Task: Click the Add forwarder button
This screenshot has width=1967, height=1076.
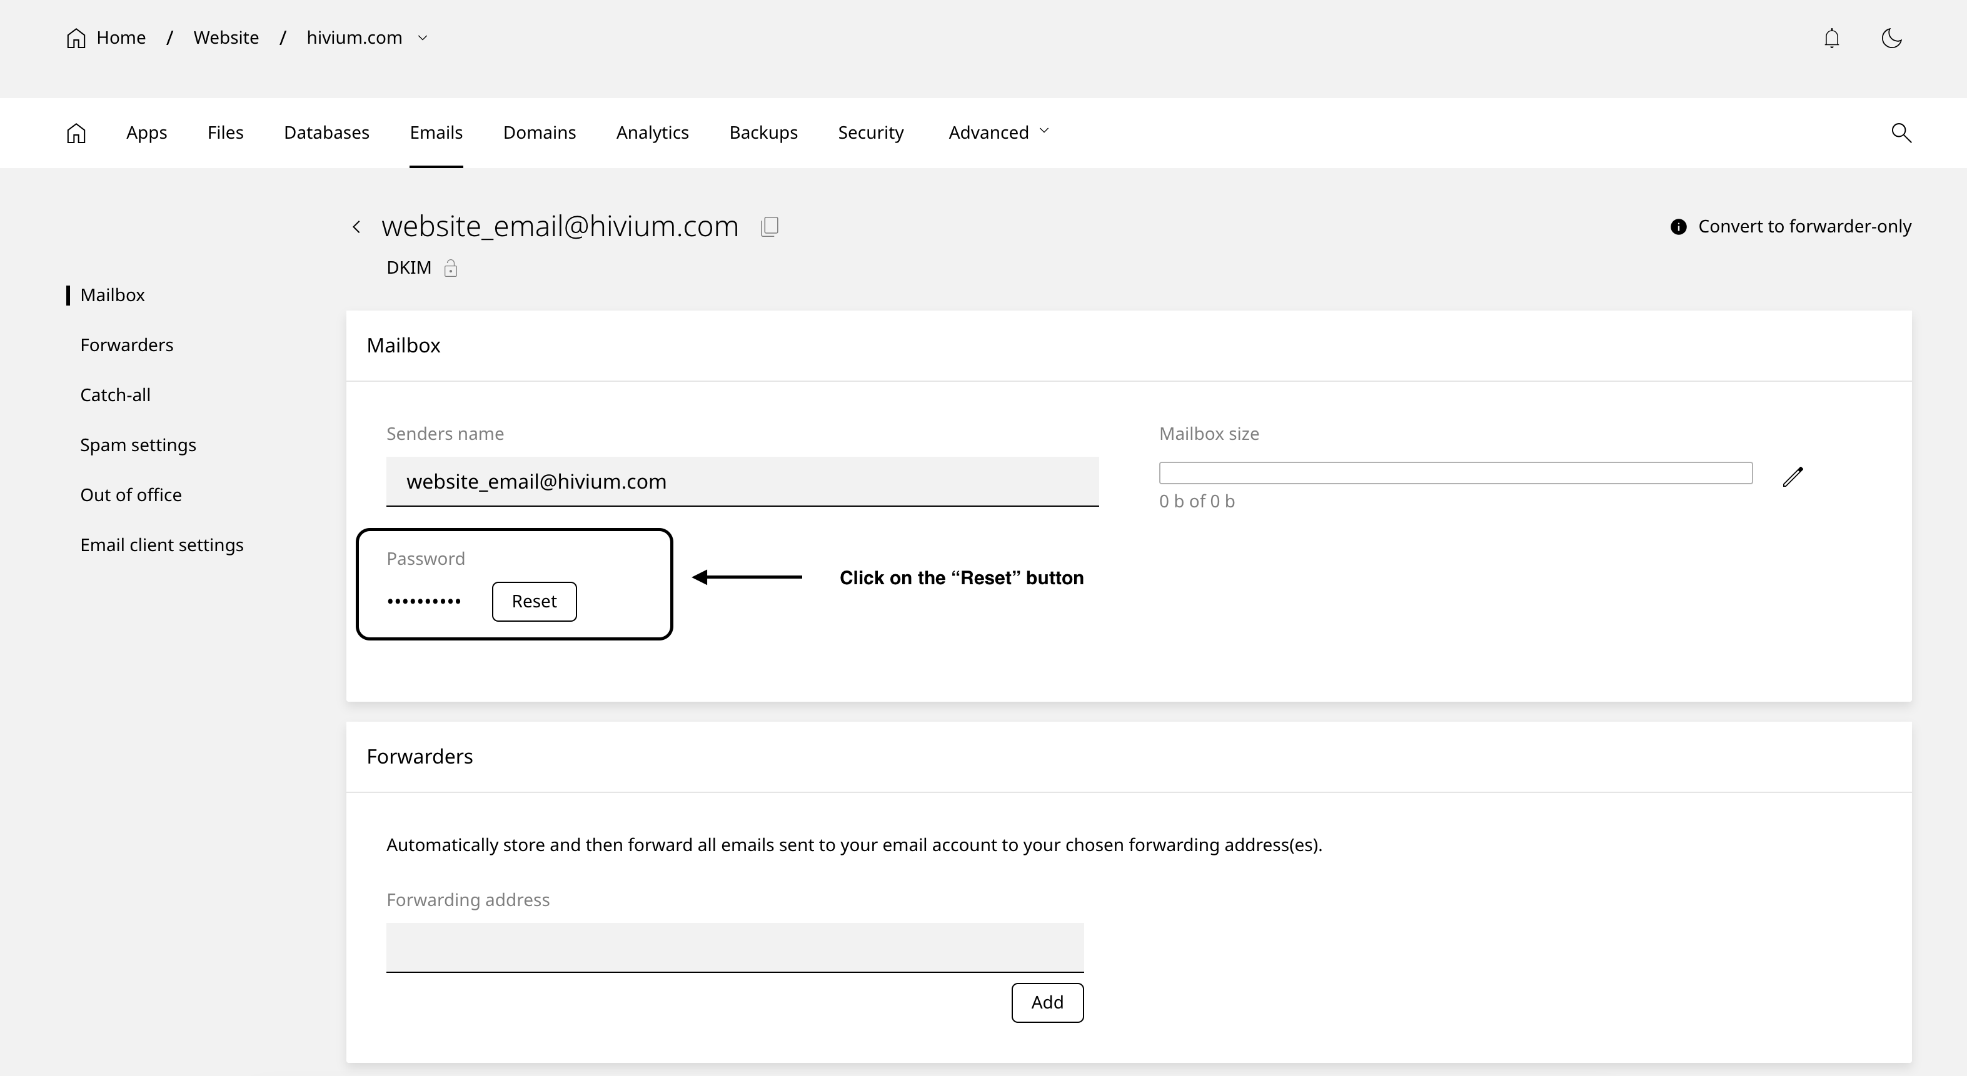Action: [1047, 1002]
